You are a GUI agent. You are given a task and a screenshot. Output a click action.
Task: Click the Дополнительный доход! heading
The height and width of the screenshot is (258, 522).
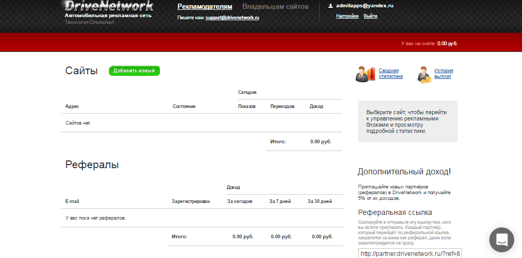[x=404, y=172]
